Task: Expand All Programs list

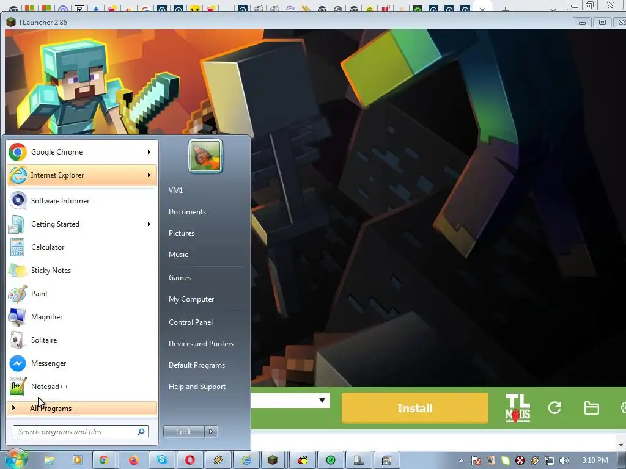Action: 82,408
